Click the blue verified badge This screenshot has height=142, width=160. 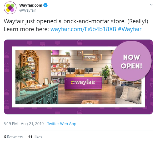[x=46, y=5]
